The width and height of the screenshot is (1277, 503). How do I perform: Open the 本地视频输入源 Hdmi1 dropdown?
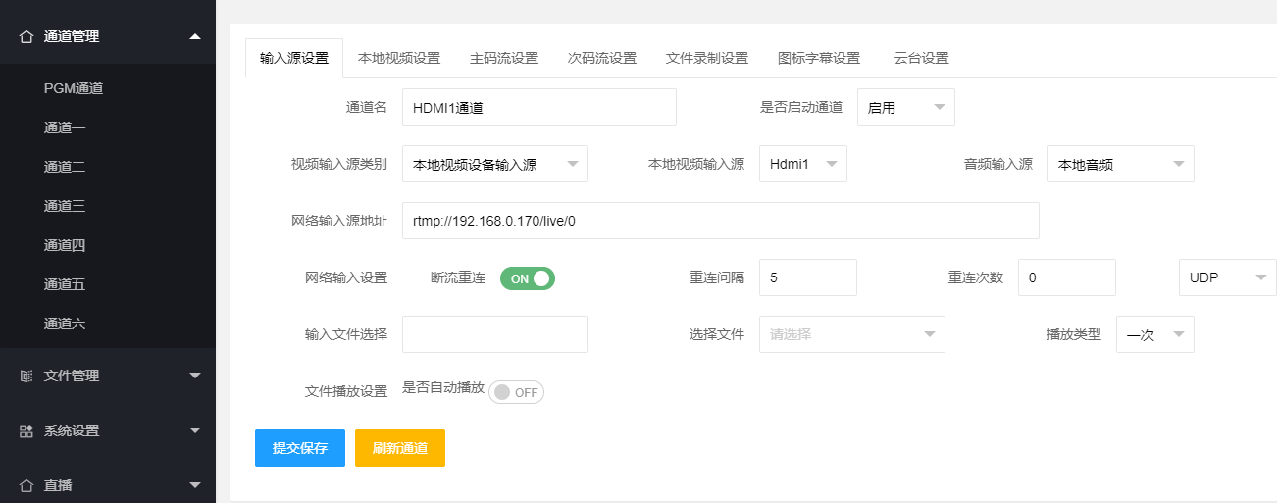[802, 164]
